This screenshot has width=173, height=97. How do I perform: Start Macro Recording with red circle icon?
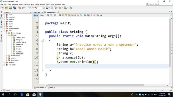91,15
